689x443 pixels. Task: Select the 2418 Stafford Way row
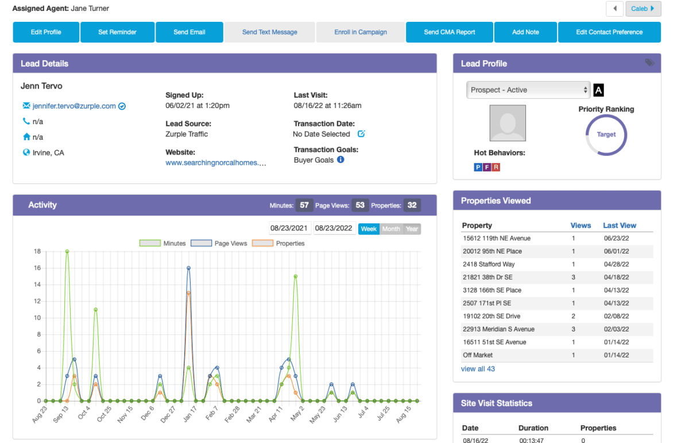click(558, 264)
